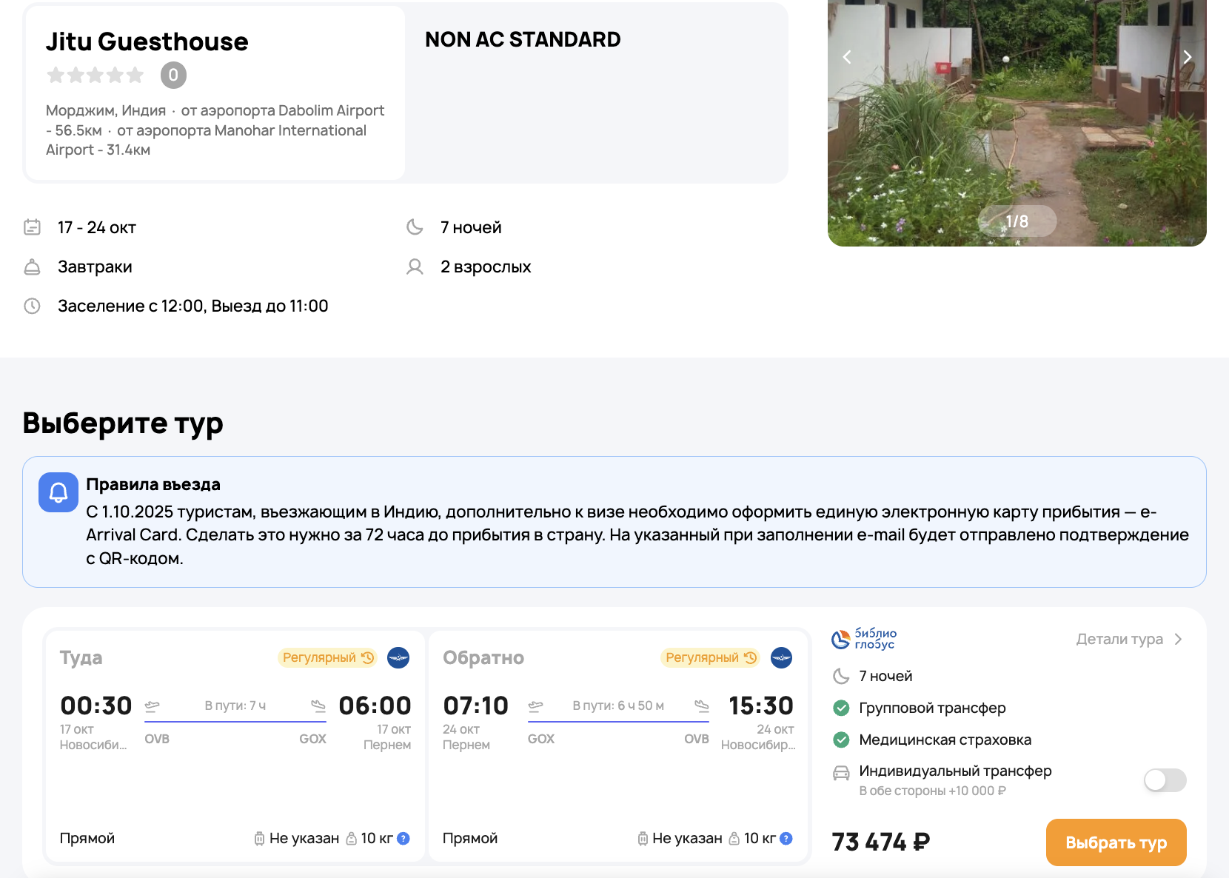Viewport: 1229px width, 878px height.
Task: Click the outbound flight airline logo
Action: click(398, 657)
